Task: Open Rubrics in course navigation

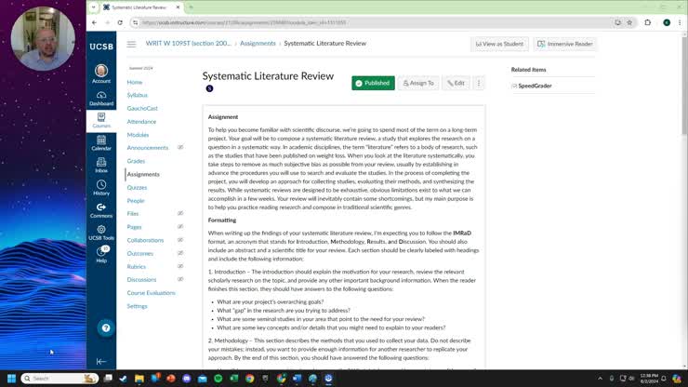Action: (x=137, y=267)
